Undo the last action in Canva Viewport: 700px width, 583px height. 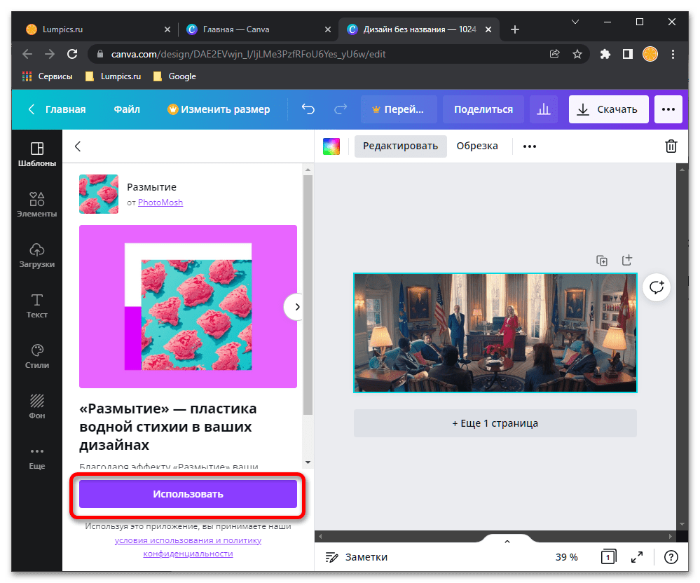coord(308,109)
